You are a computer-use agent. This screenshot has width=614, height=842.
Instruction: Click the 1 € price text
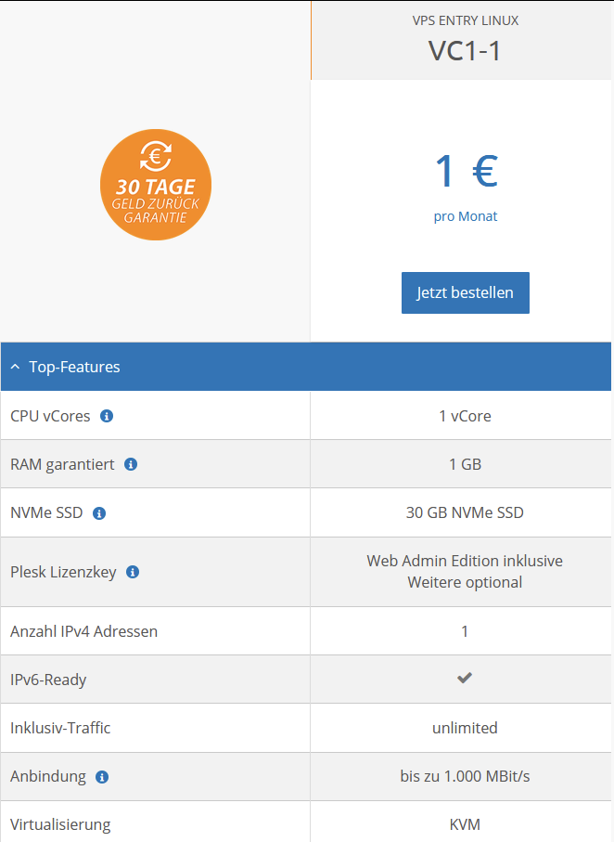pos(466,171)
